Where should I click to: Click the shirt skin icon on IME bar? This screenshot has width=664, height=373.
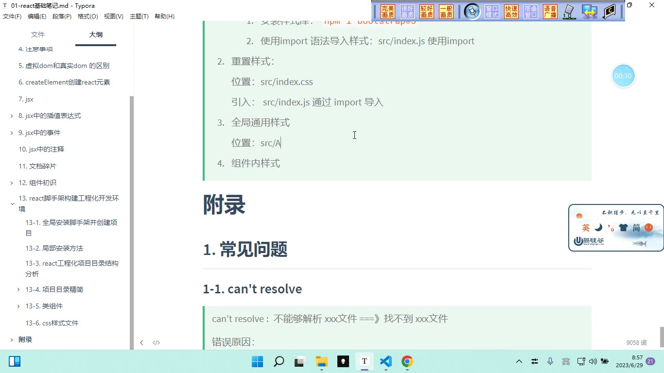[623, 227]
